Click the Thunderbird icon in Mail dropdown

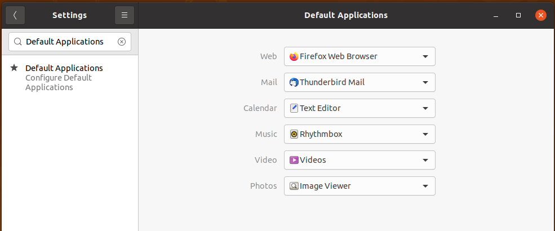point(294,82)
